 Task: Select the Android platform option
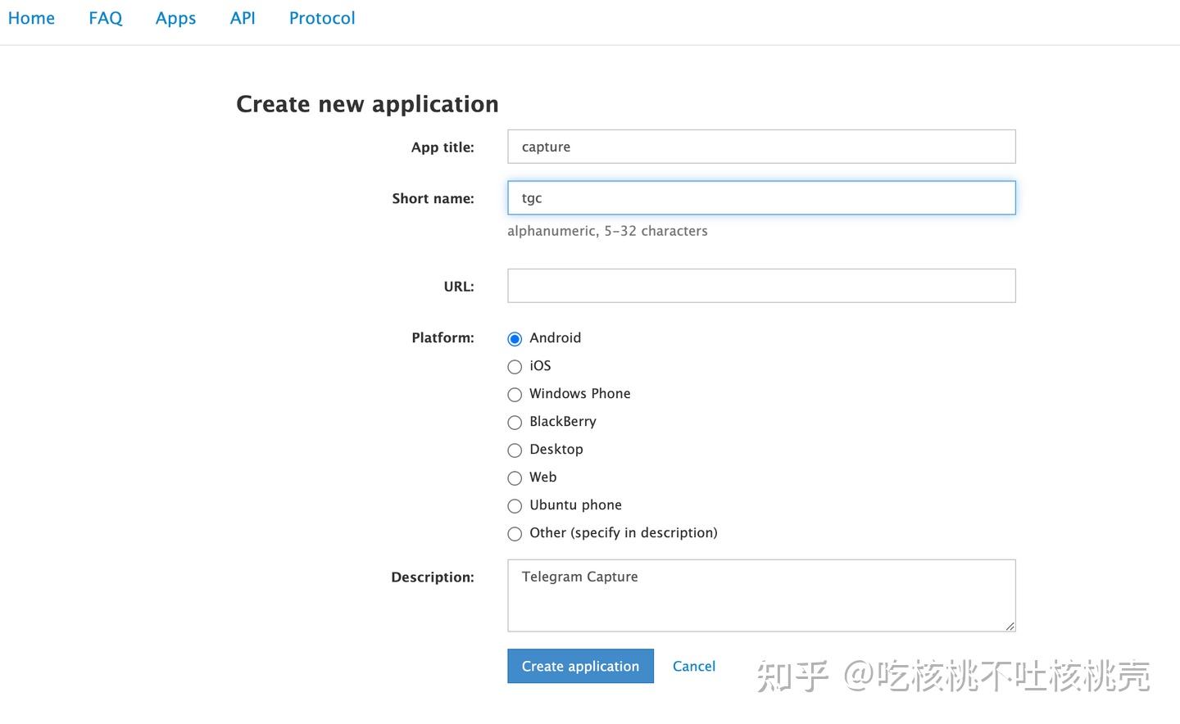515,338
